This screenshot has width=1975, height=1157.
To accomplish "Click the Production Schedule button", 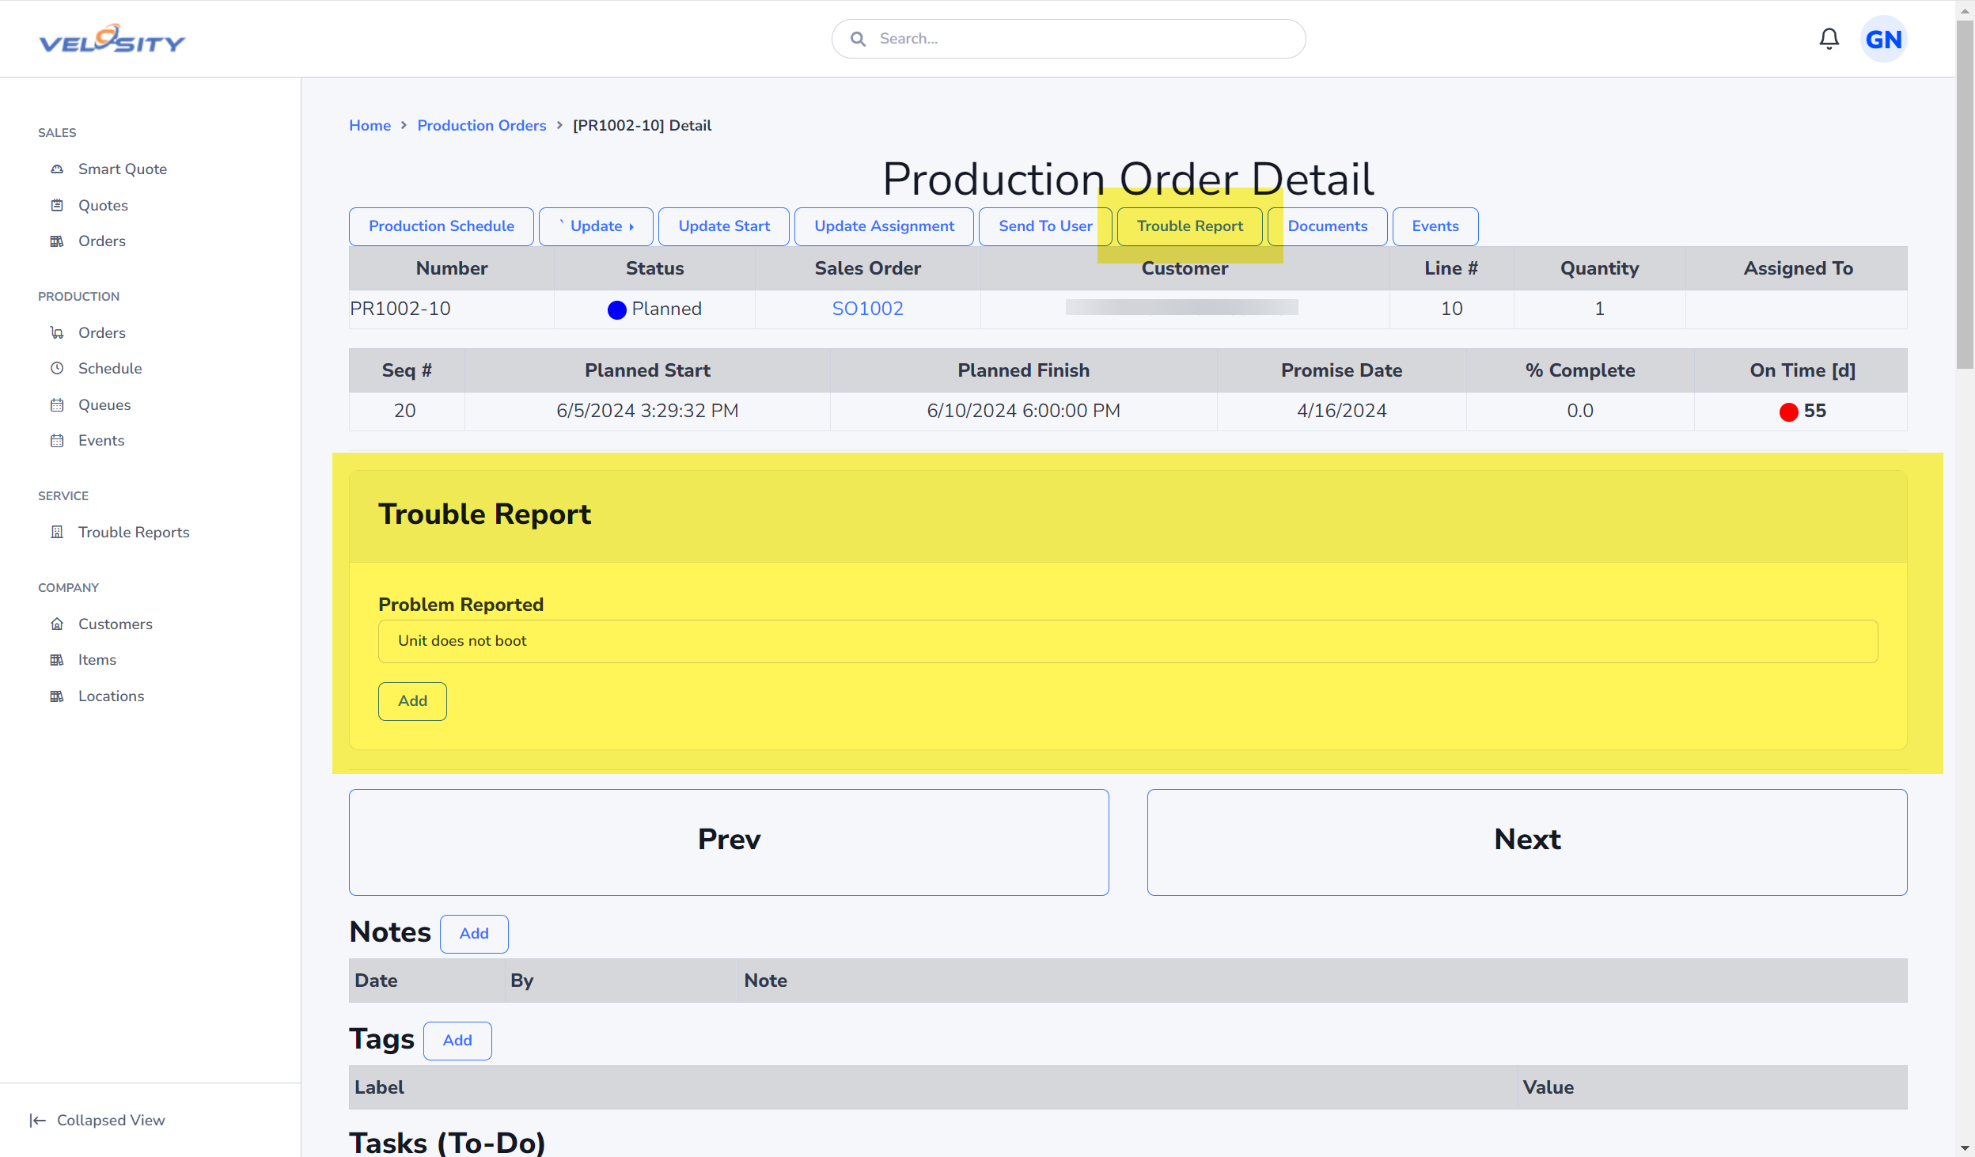I will 442,227.
